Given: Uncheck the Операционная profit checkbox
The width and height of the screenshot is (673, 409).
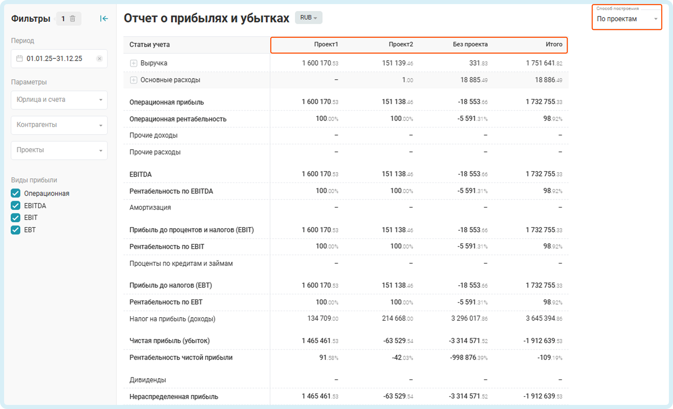Looking at the screenshot, I should 16,193.
